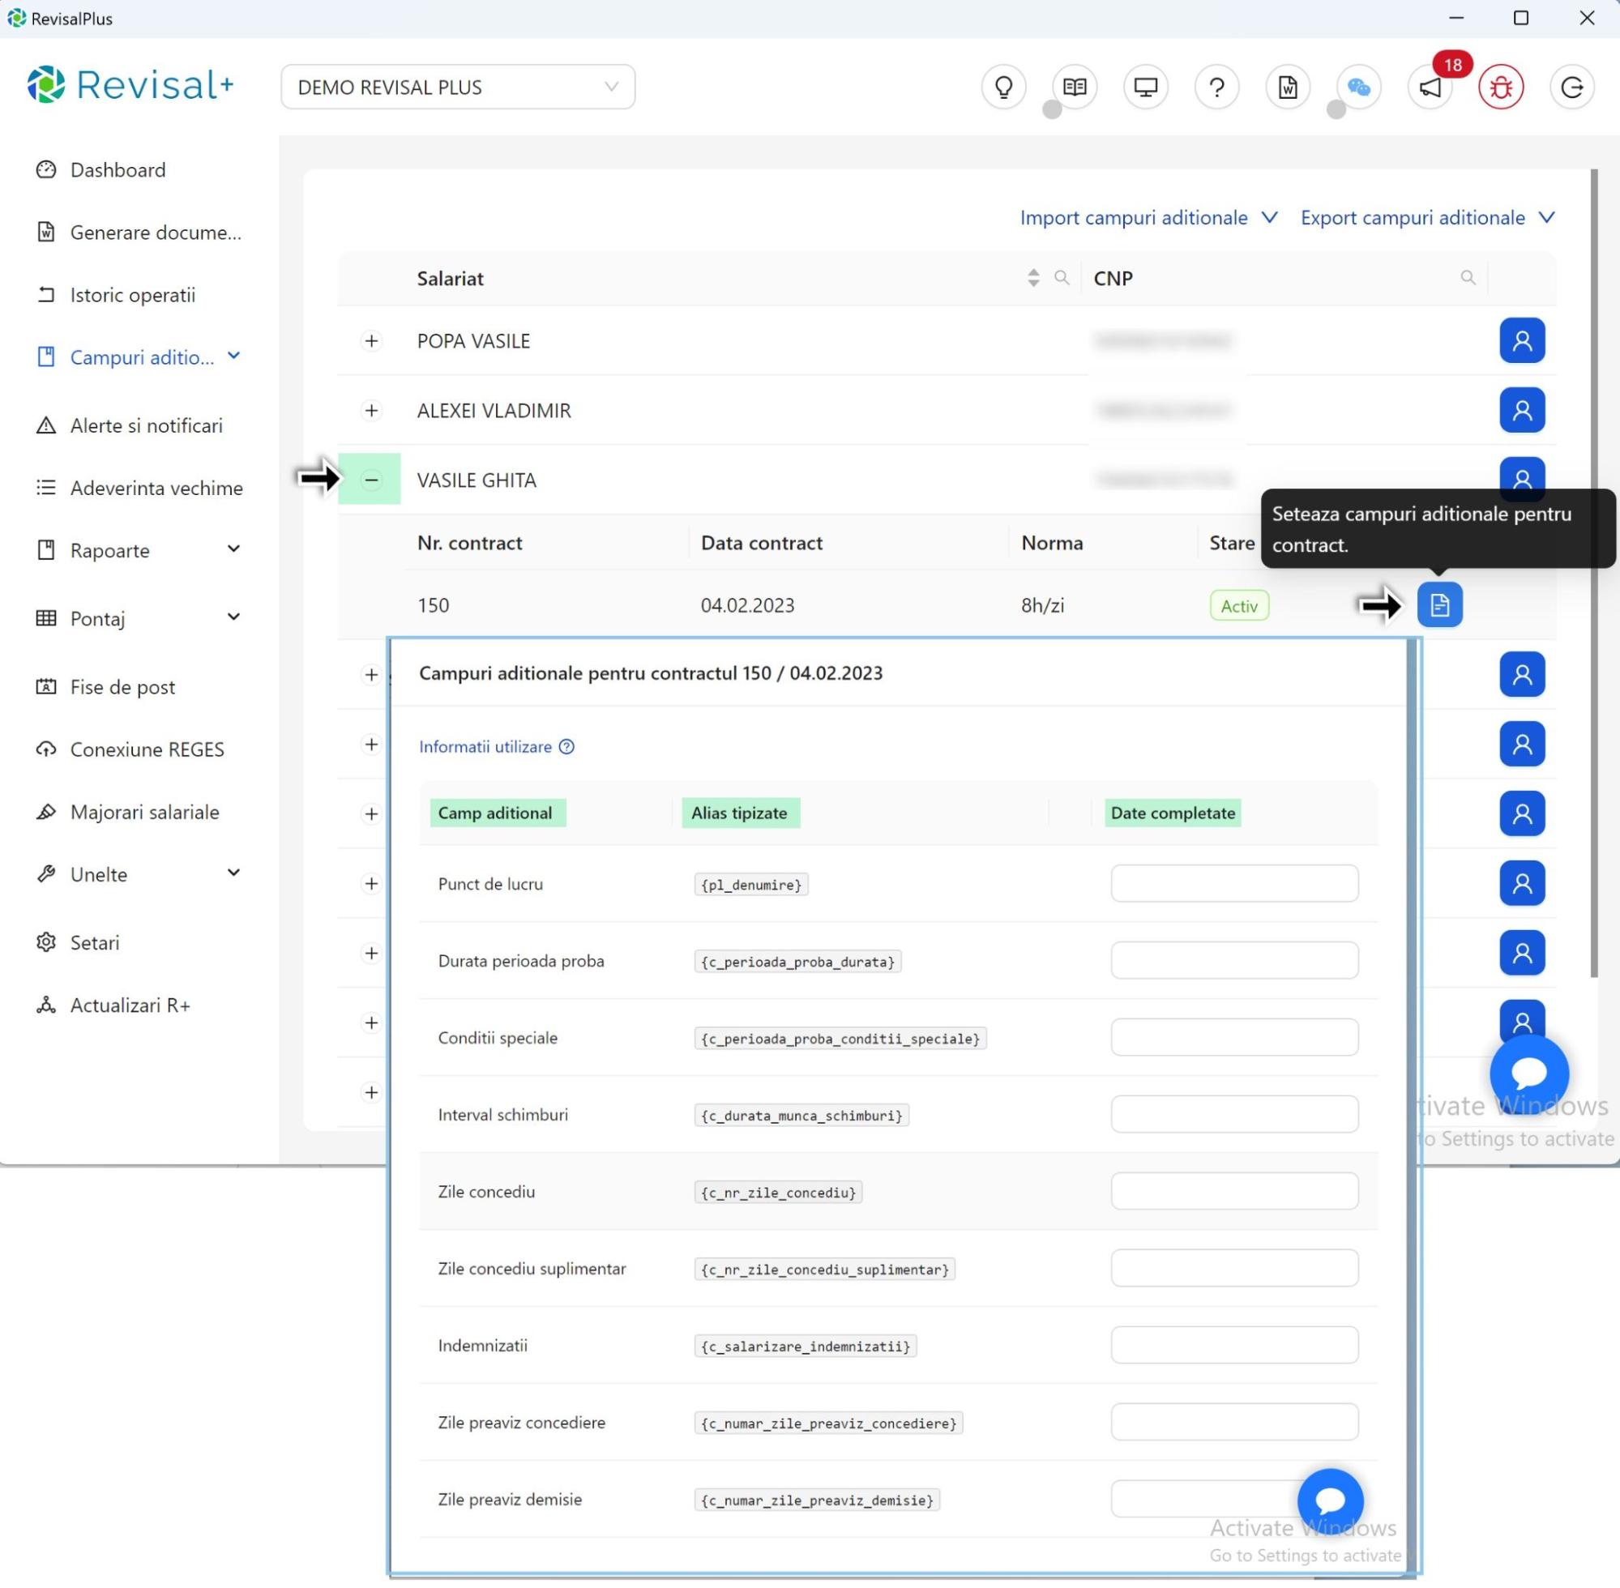Screen dimensions: 1620x1588
Task: Expand the ALEXEI VLADIMIR row
Action: click(x=371, y=410)
